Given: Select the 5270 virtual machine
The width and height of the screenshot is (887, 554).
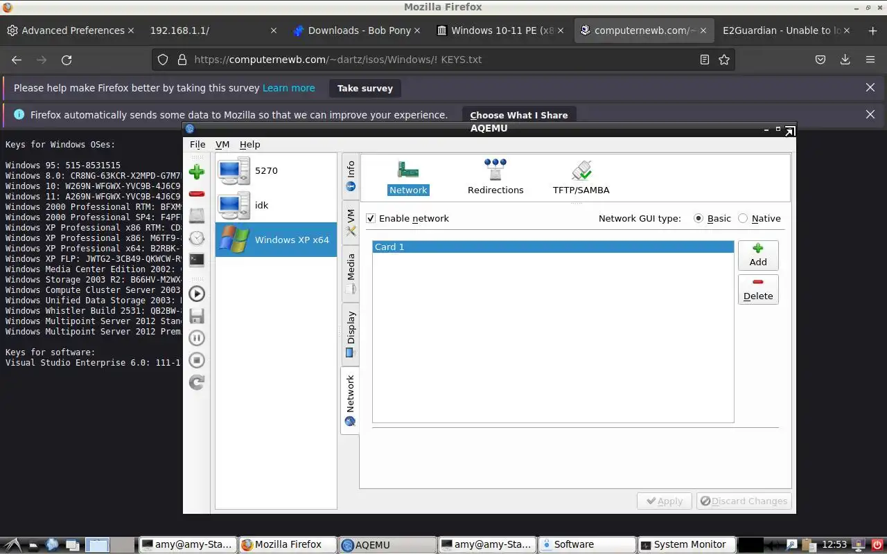Looking at the screenshot, I should click(276, 170).
